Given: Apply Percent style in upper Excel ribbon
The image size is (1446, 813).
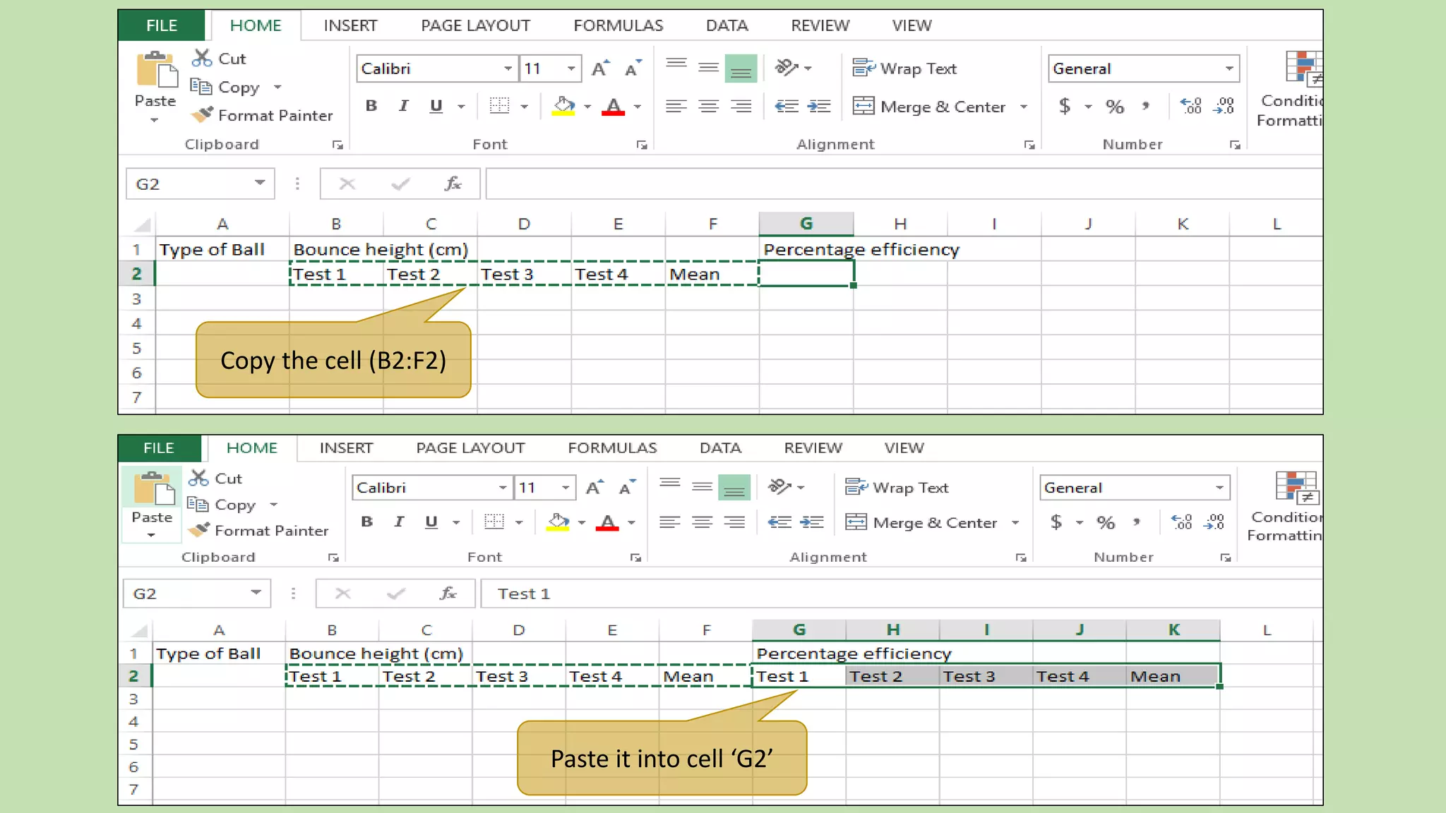Looking at the screenshot, I should click(x=1115, y=107).
